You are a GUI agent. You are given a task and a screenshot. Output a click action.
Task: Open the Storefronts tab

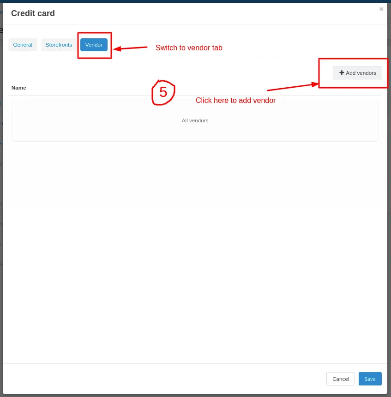pos(59,45)
